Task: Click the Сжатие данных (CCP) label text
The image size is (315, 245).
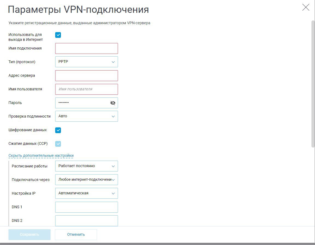Action: click(28, 143)
